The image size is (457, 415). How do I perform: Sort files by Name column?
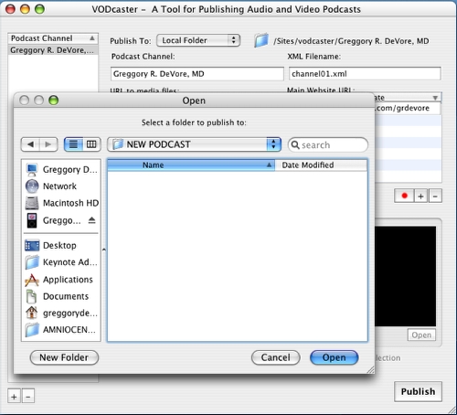pos(191,165)
